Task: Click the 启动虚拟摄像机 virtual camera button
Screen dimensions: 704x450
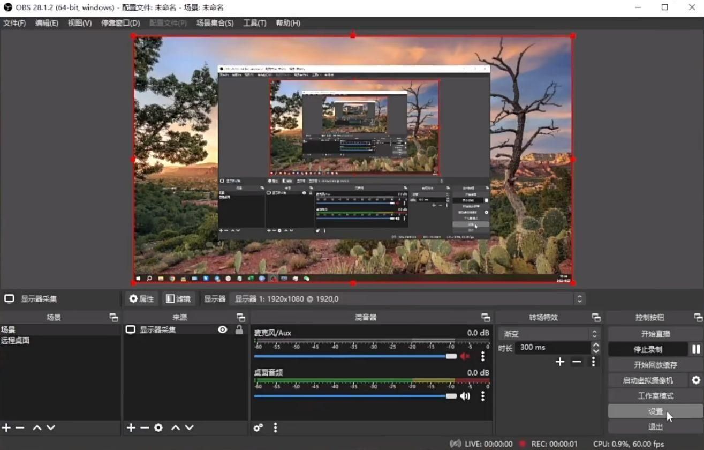Action: point(648,380)
